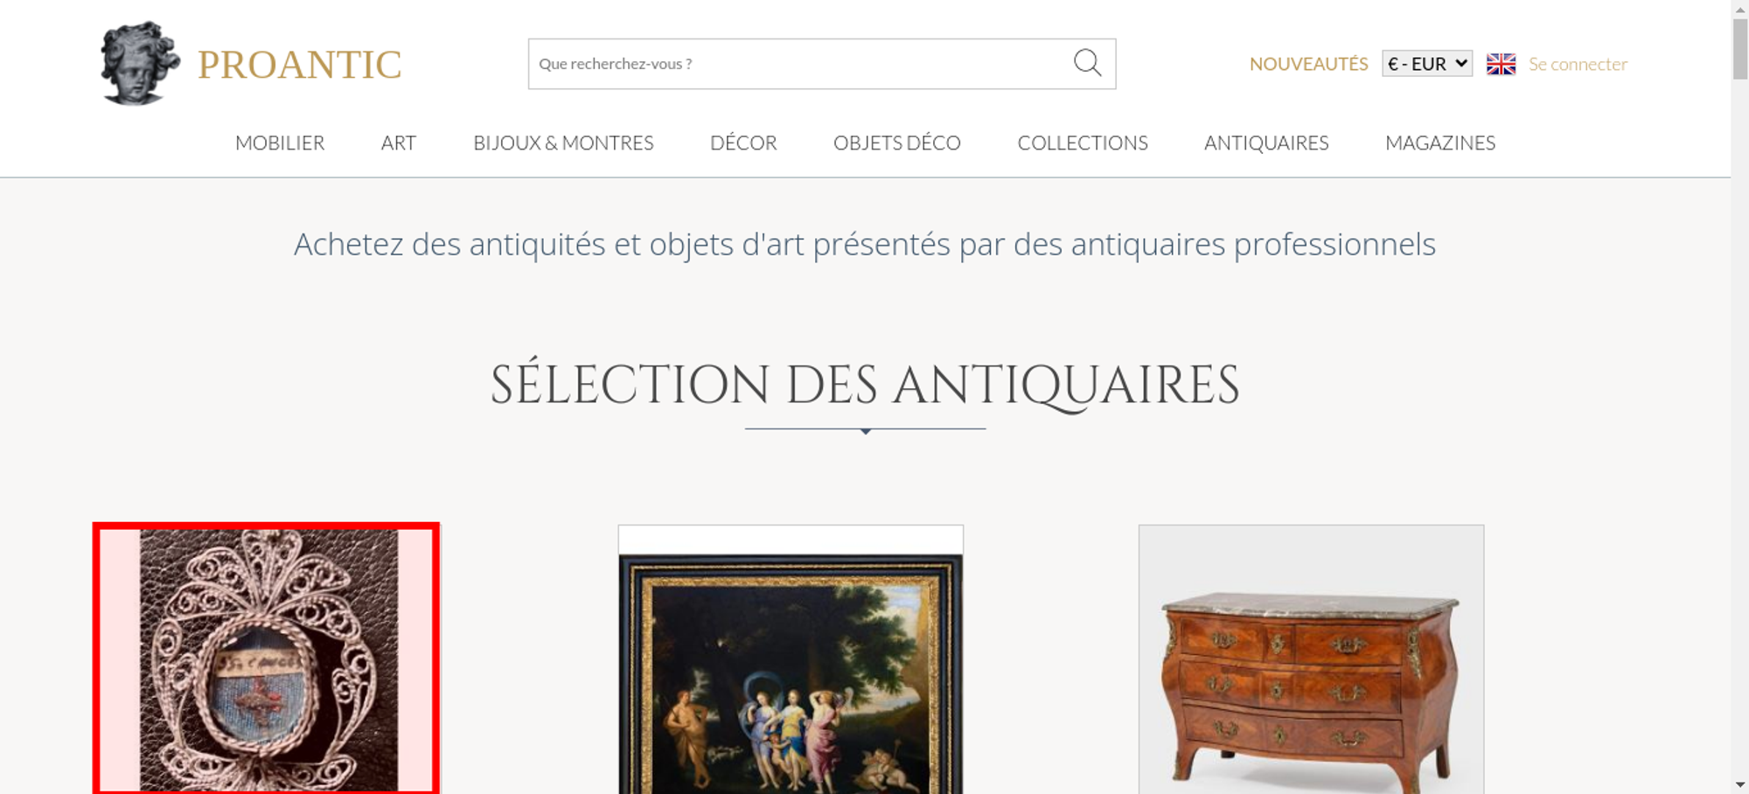
Task: Open the OBJETS DÉCO menu
Action: click(897, 143)
